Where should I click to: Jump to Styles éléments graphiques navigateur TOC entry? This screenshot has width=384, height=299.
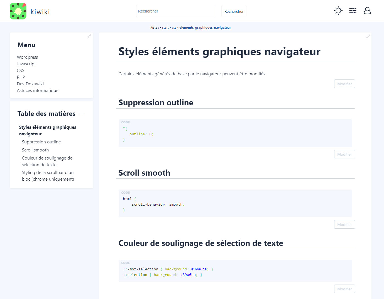[48, 130]
